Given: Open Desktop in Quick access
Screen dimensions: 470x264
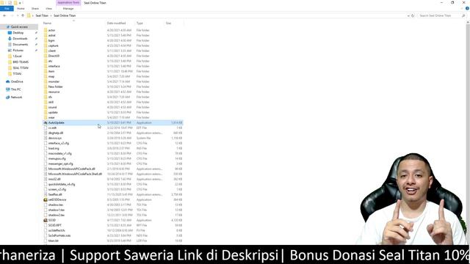Looking at the screenshot, I should [18, 32].
